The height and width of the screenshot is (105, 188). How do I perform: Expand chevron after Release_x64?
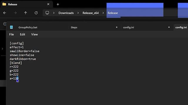click(103, 13)
